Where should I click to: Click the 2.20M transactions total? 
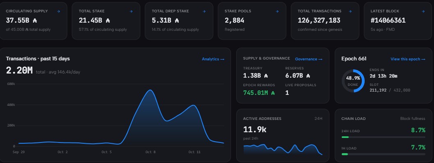[19, 70]
